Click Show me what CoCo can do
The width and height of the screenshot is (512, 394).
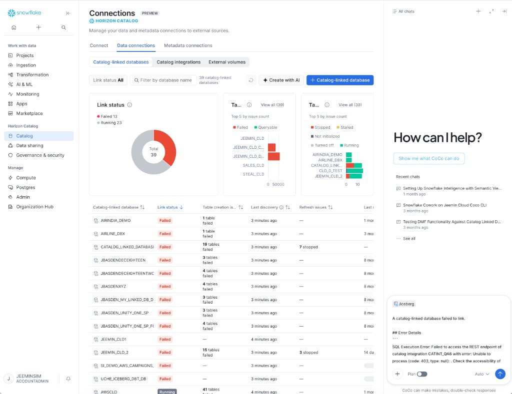(428, 158)
